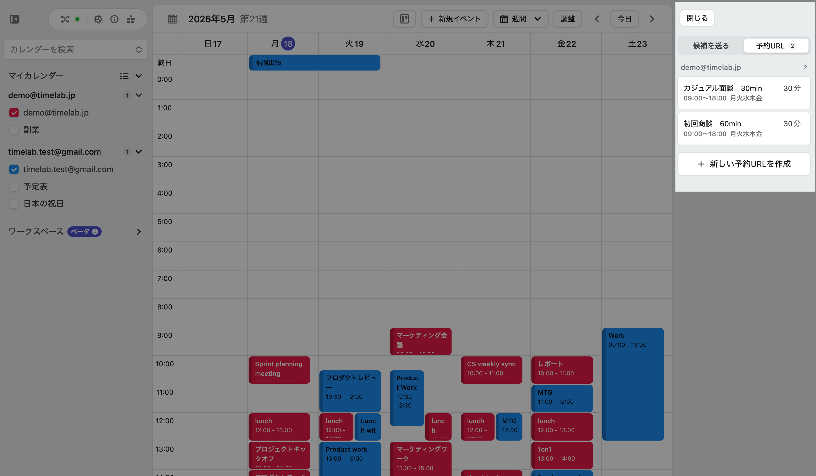Select the 日 17 day header
816x476 pixels.
pyautogui.click(x=212, y=44)
